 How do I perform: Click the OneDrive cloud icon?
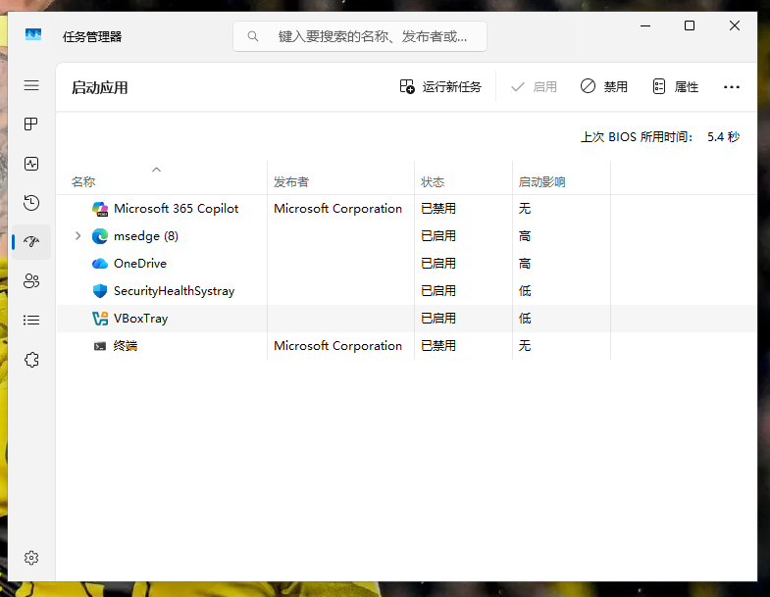tap(100, 264)
